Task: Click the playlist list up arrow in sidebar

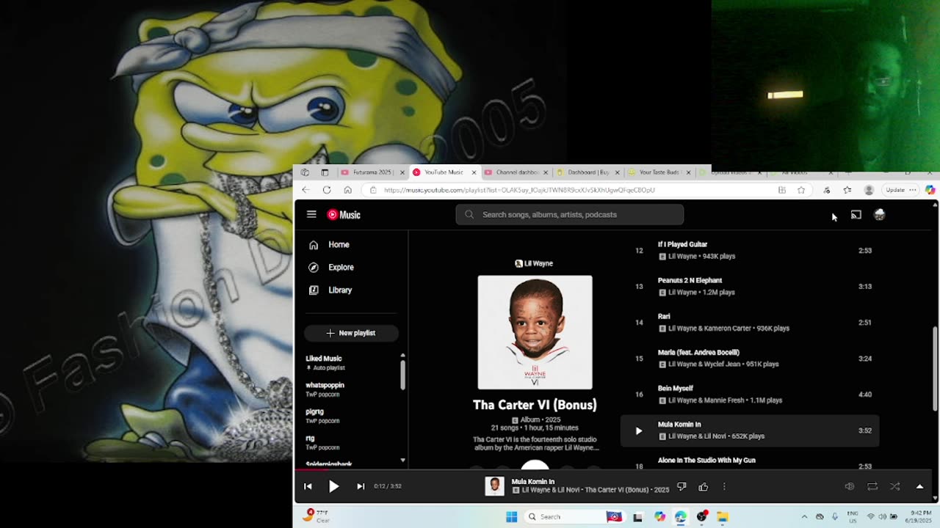Action: pos(402,355)
